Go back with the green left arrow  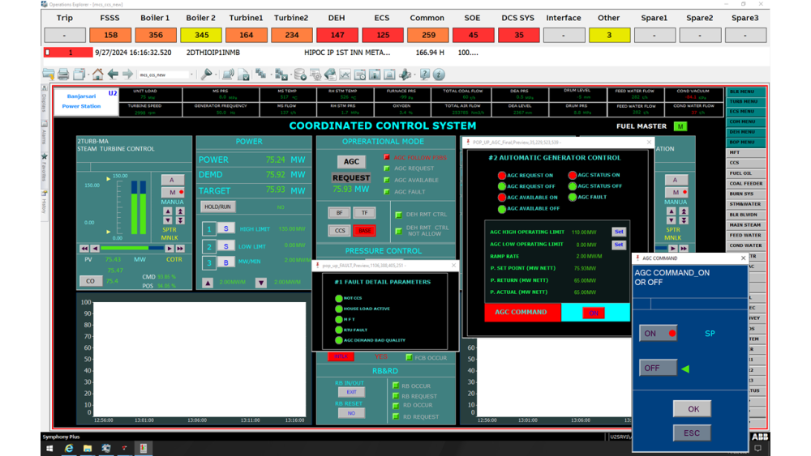113,75
